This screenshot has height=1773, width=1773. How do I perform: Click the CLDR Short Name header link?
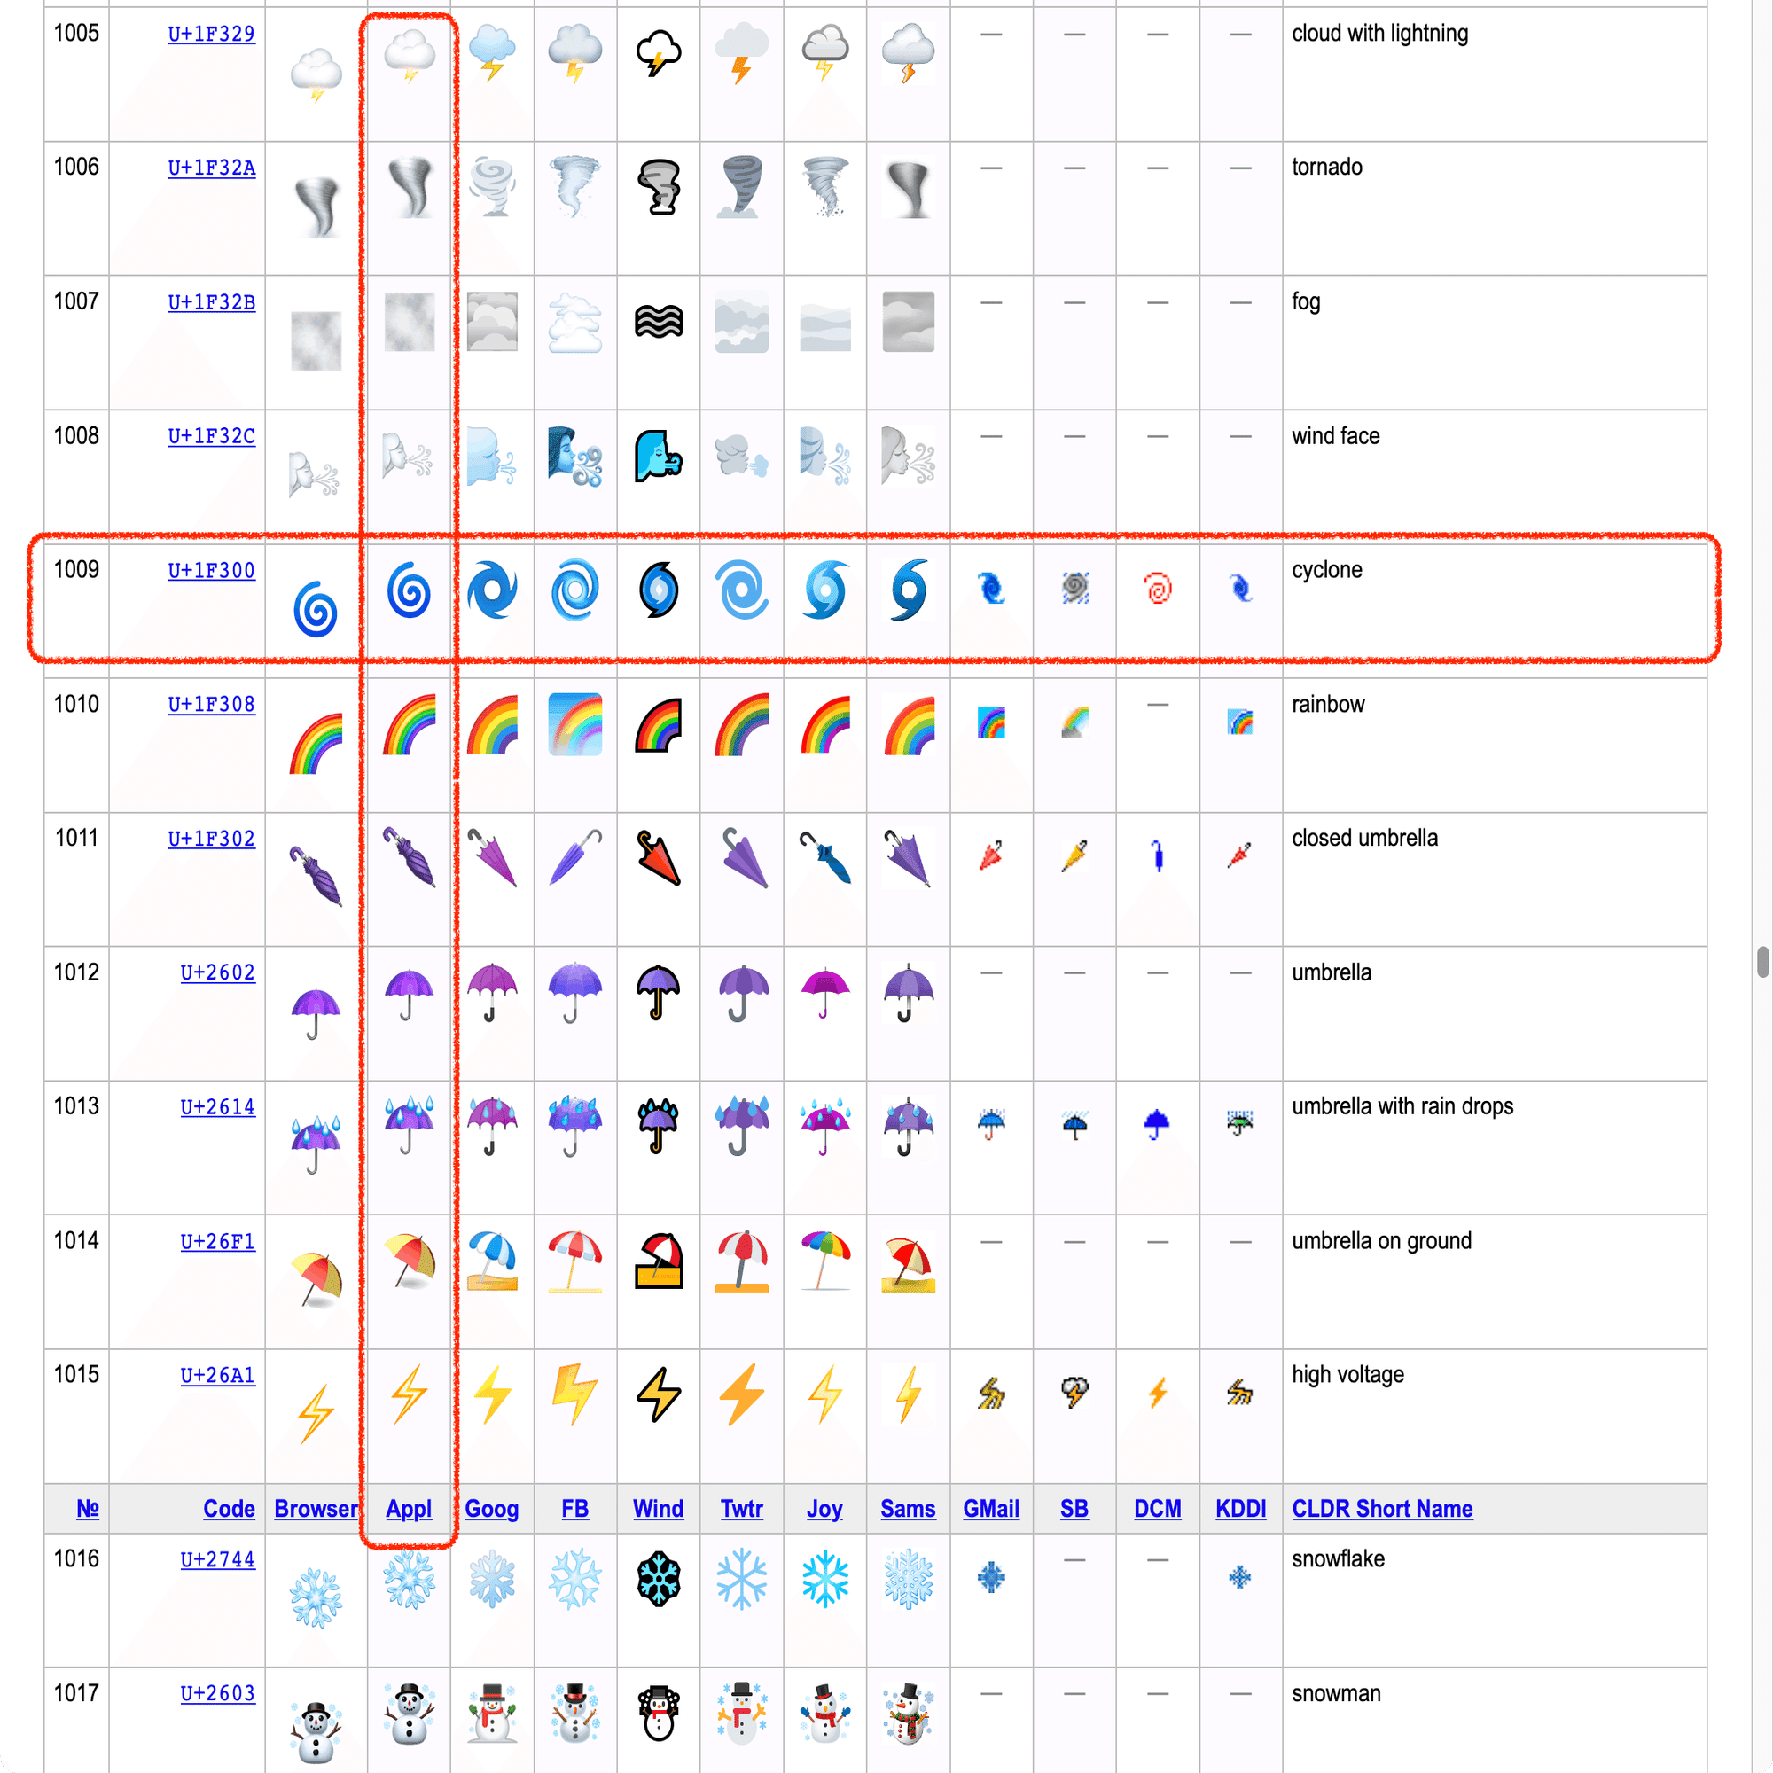click(1381, 1509)
